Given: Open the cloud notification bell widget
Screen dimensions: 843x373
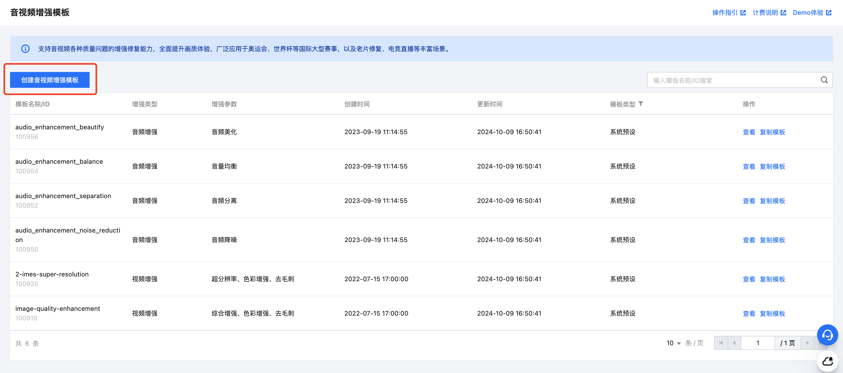Looking at the screenshot, I should [x=827, y=361].
